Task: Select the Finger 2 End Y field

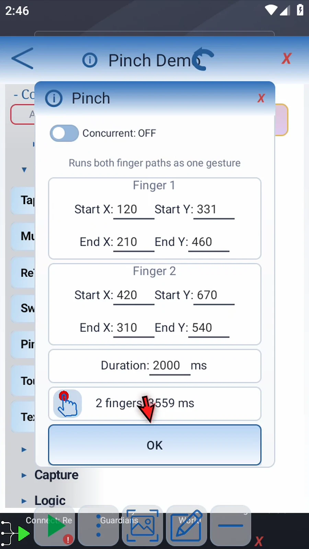Action: 209,328
